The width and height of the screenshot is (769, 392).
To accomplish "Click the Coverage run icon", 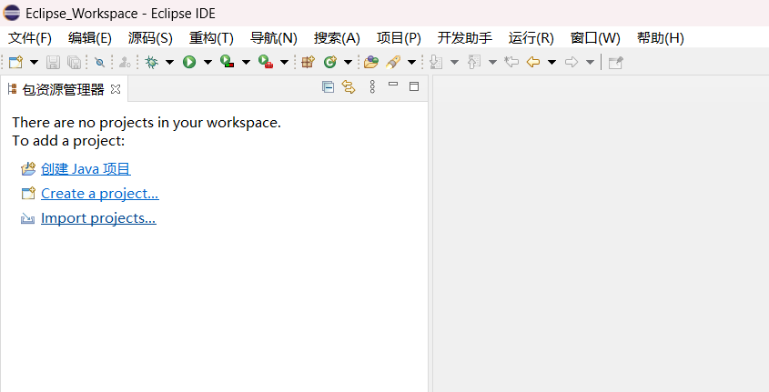I will (x=228, y=62).
